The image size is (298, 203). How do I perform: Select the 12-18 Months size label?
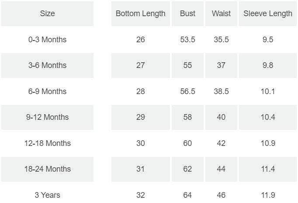pyautogui.click(x=47, y=143)
